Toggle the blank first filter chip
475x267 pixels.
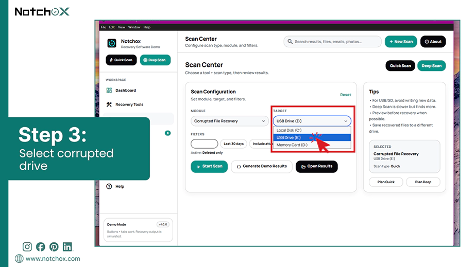(204, 144)
